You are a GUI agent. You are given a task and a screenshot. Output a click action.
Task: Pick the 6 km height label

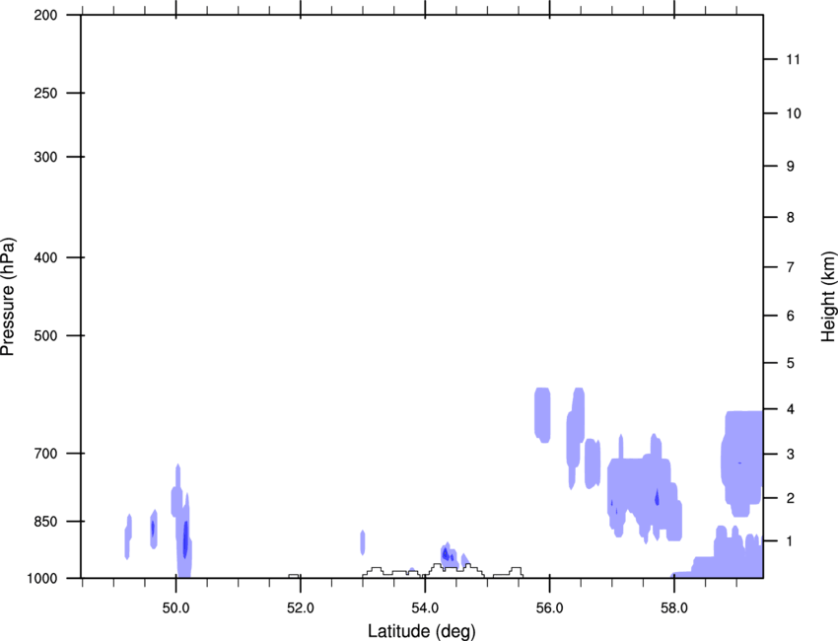tap(791, 316)
